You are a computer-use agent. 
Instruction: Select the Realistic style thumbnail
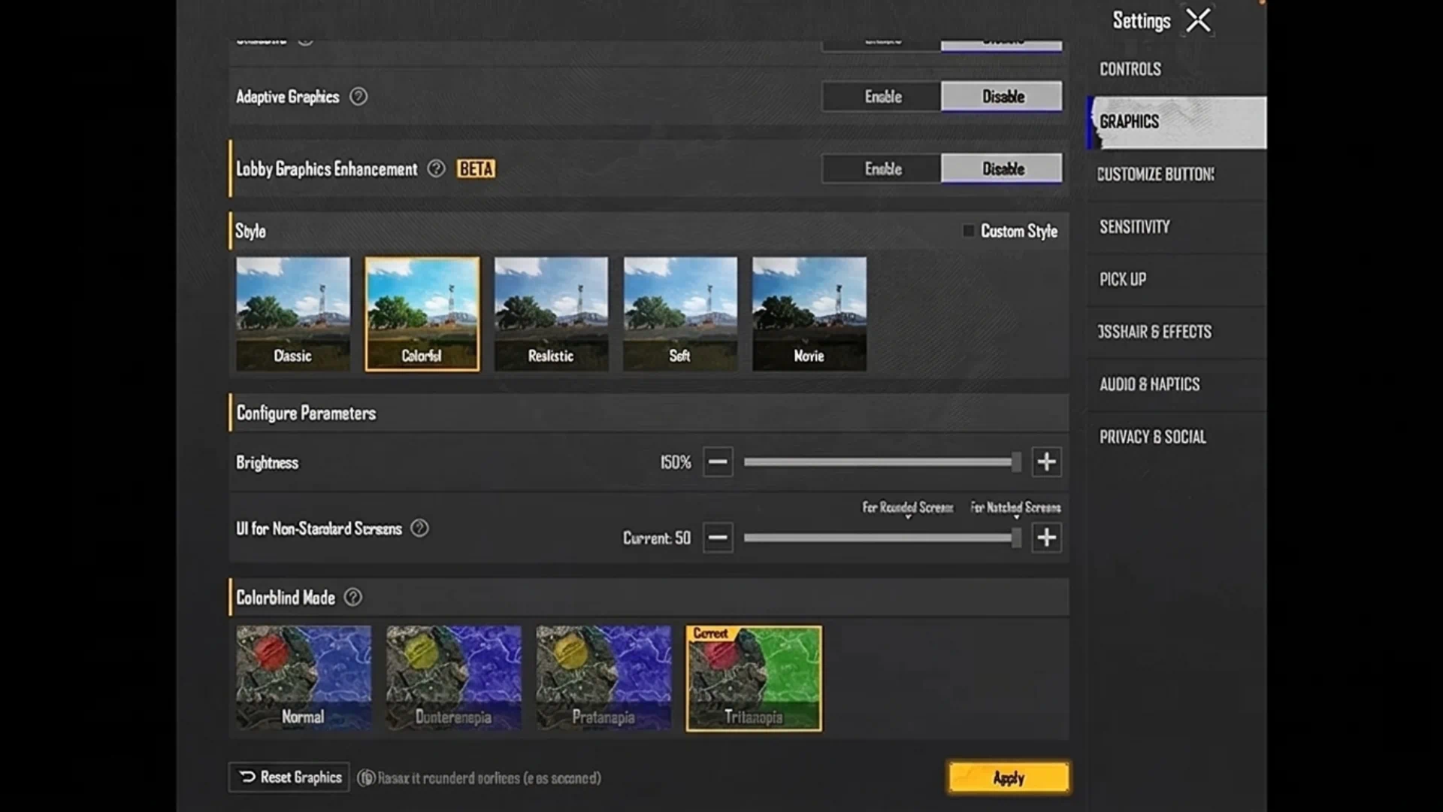(x=551, y=314)
